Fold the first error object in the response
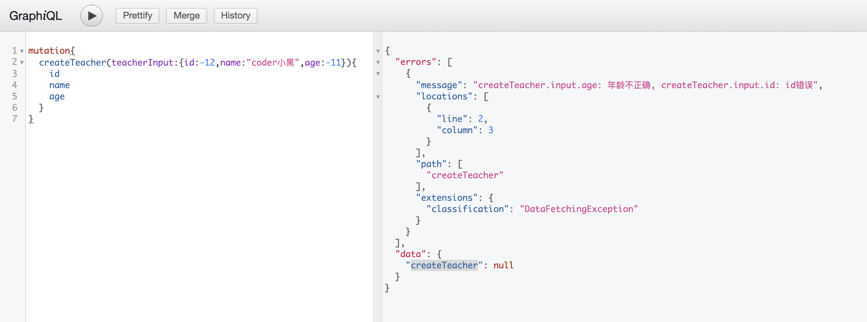The width and height of the screenshot is (867, 322). (x=378, y=74)
